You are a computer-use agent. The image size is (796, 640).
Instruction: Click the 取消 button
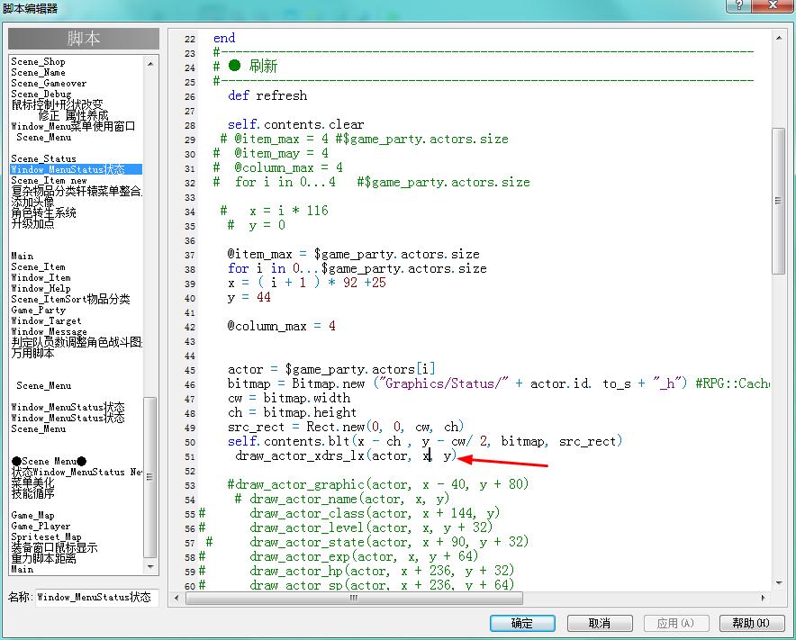click(x=600, y=623)
